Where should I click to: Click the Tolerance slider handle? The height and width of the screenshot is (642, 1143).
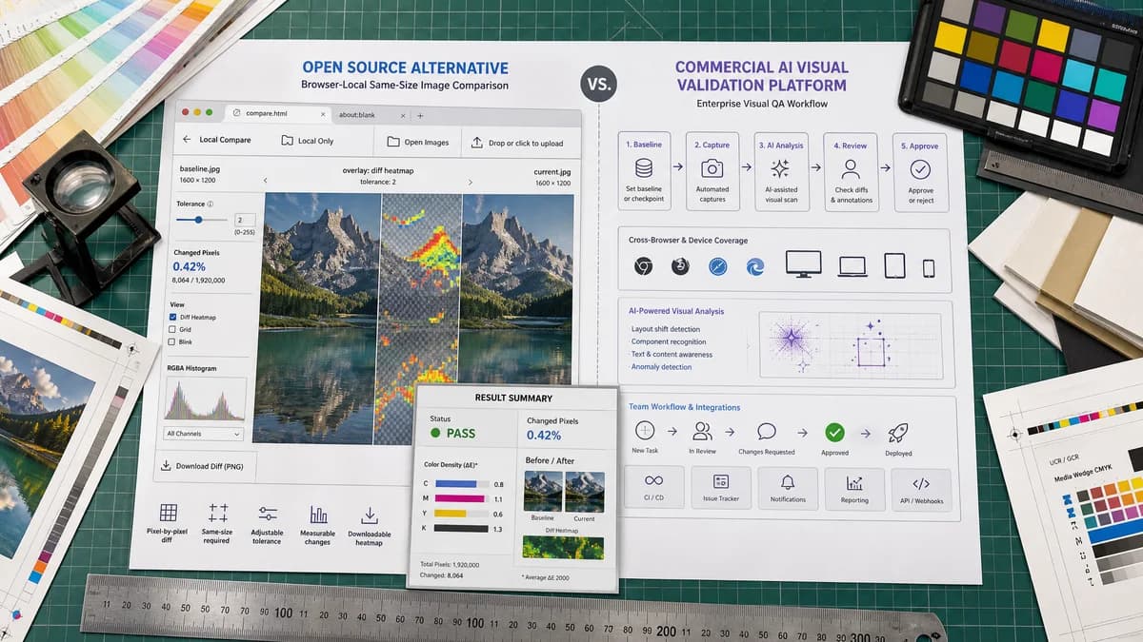[x=198, y=220]
